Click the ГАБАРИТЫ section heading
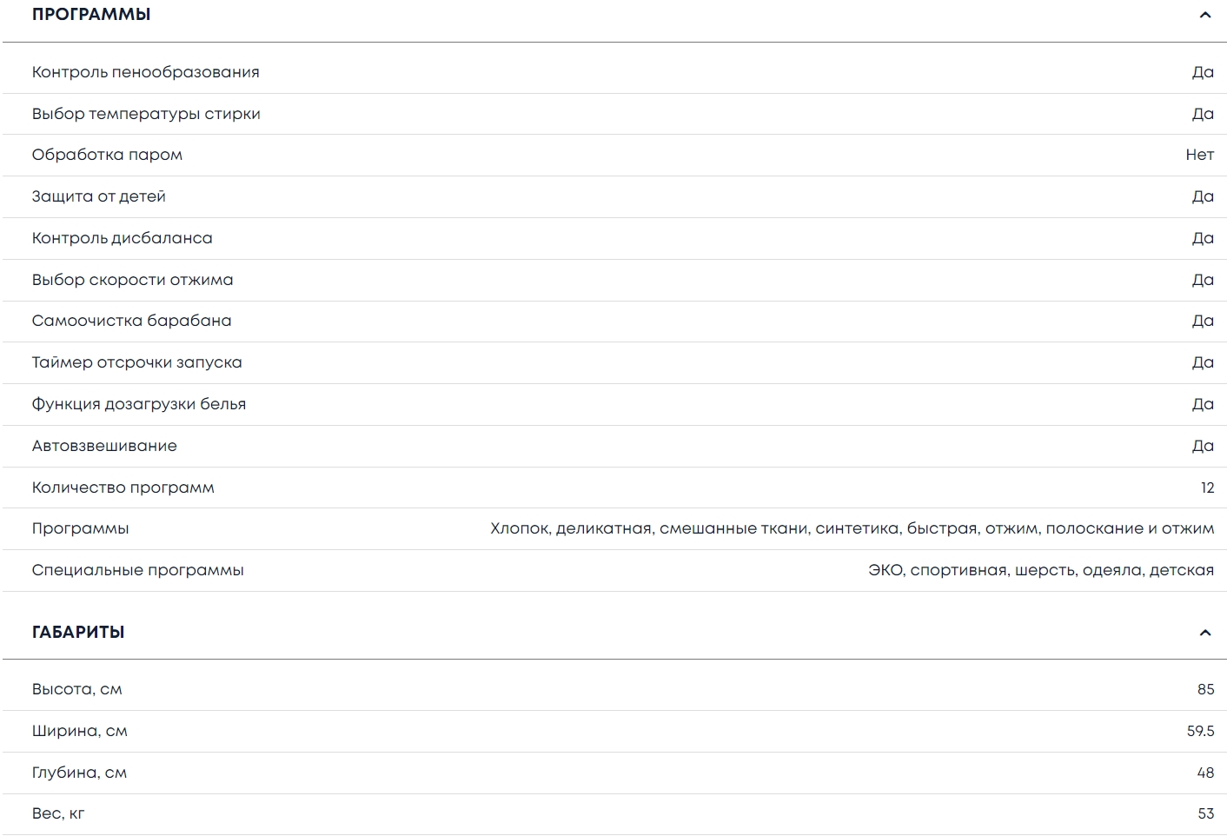The height and width of the screenshot is (836, 1227). [x=78, y=633]
